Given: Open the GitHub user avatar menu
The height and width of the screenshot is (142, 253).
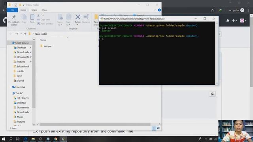Looking at the screenshot, I should pos(243,21).
